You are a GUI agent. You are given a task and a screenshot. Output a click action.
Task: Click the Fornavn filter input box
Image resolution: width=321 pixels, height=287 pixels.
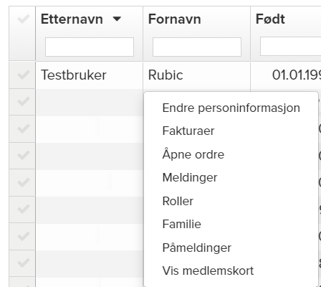click(x=197, y=47)
